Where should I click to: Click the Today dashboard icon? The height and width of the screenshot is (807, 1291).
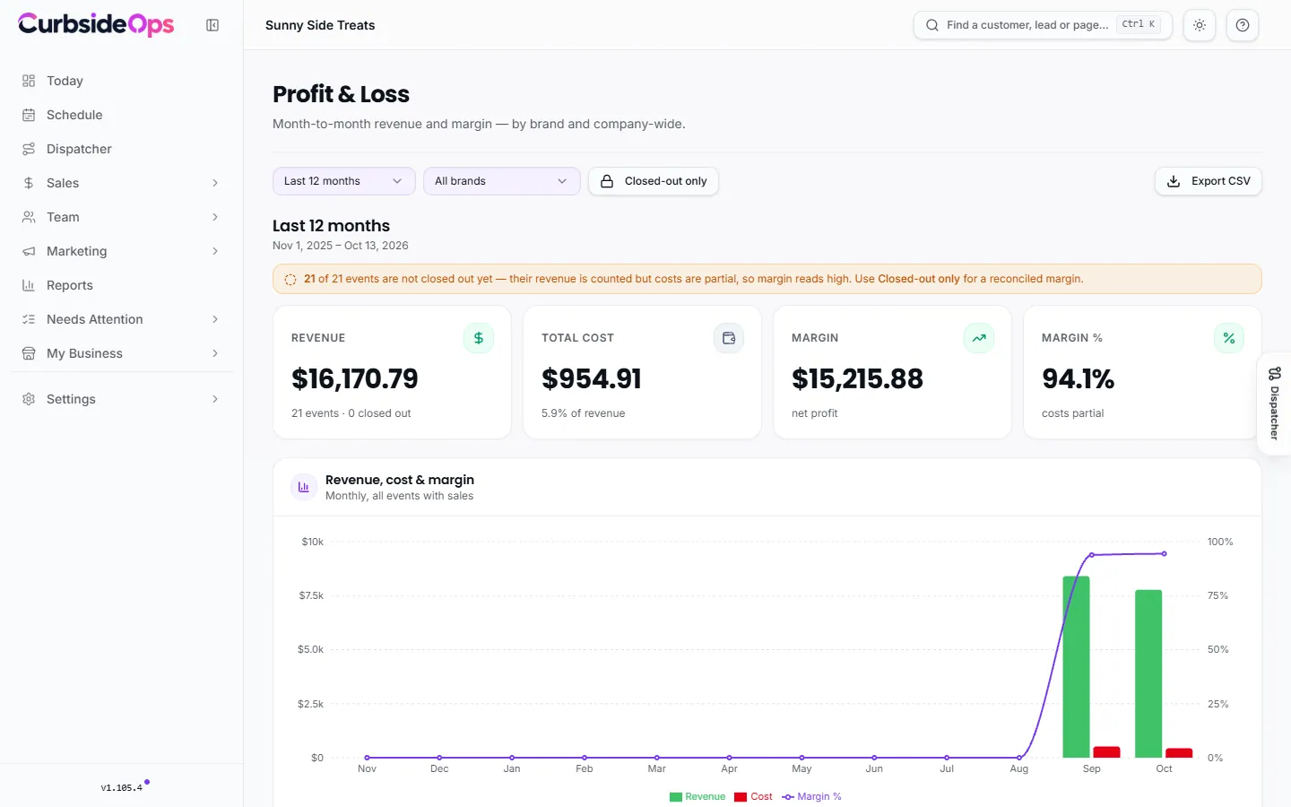[x=29, y=81]
